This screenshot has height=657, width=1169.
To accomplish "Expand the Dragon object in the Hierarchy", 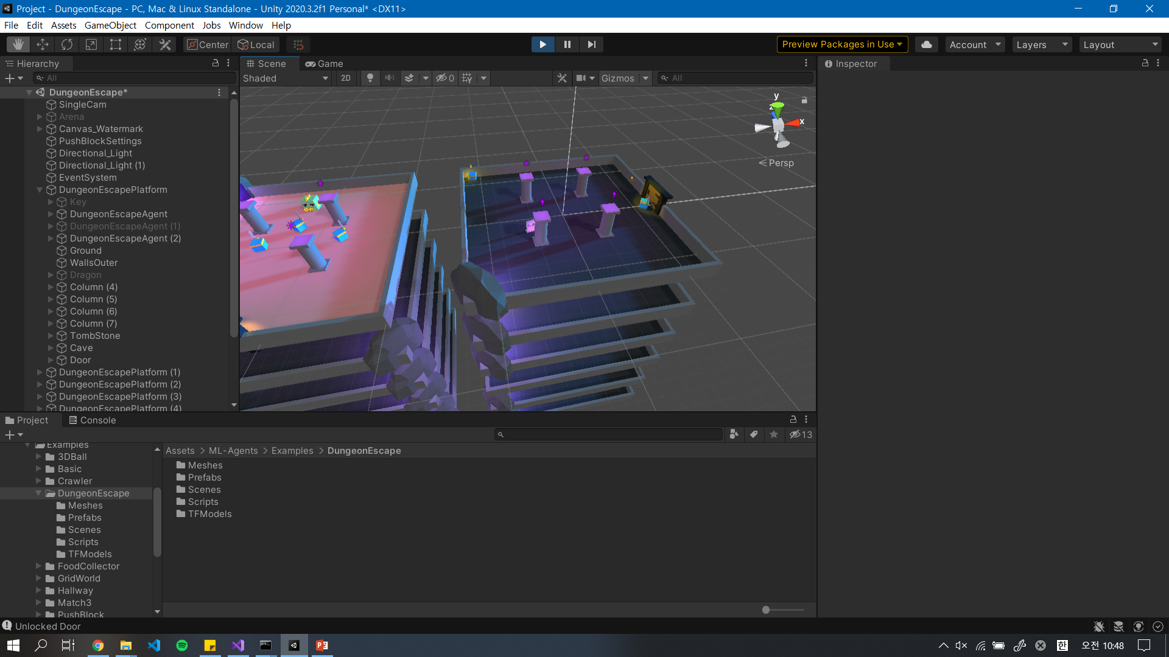I will pos(51,275).
